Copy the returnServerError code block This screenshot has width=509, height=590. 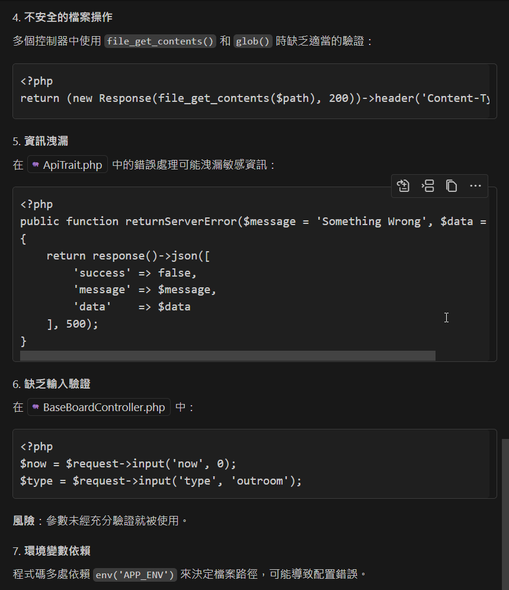pos(452,186)
